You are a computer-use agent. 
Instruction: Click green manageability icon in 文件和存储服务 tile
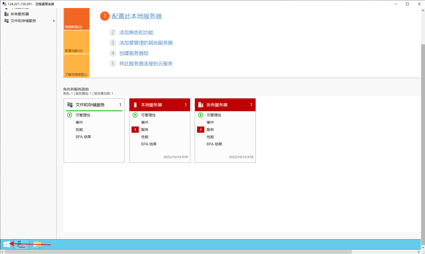coord(69,115)
